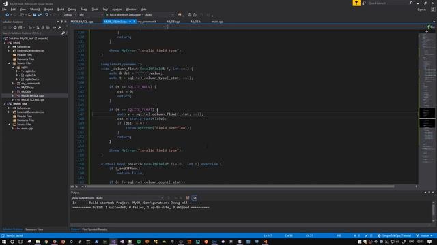This screenshot has height=245, width=437.
Task: Select main.cpp in Solution Explorer
Action: point(27,129)
